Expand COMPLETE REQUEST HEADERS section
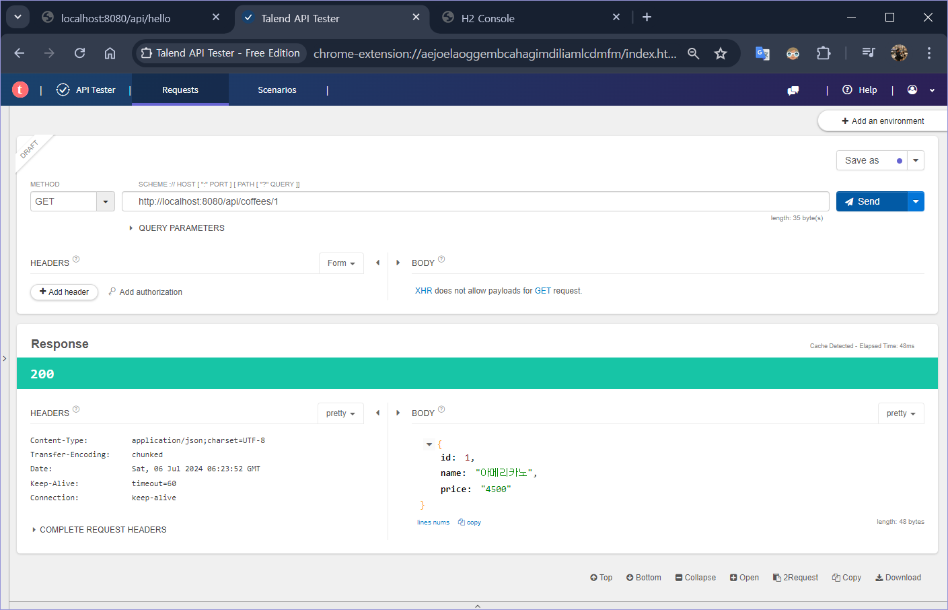 coord(100,530)
